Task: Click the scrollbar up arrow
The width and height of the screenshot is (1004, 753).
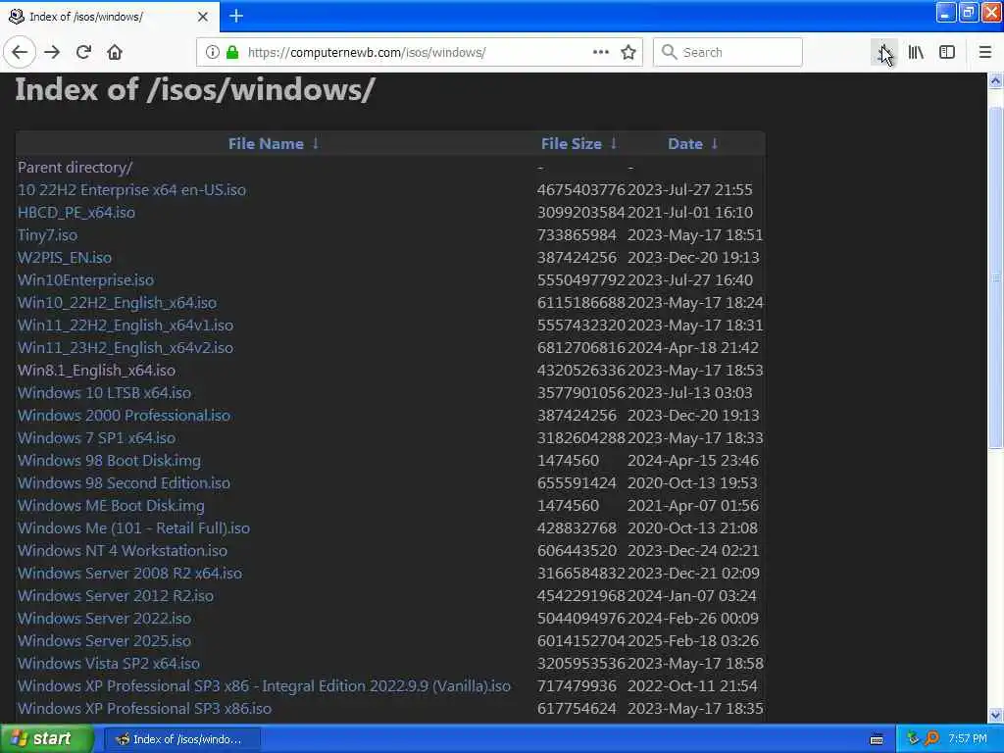Action: [996, 80]
